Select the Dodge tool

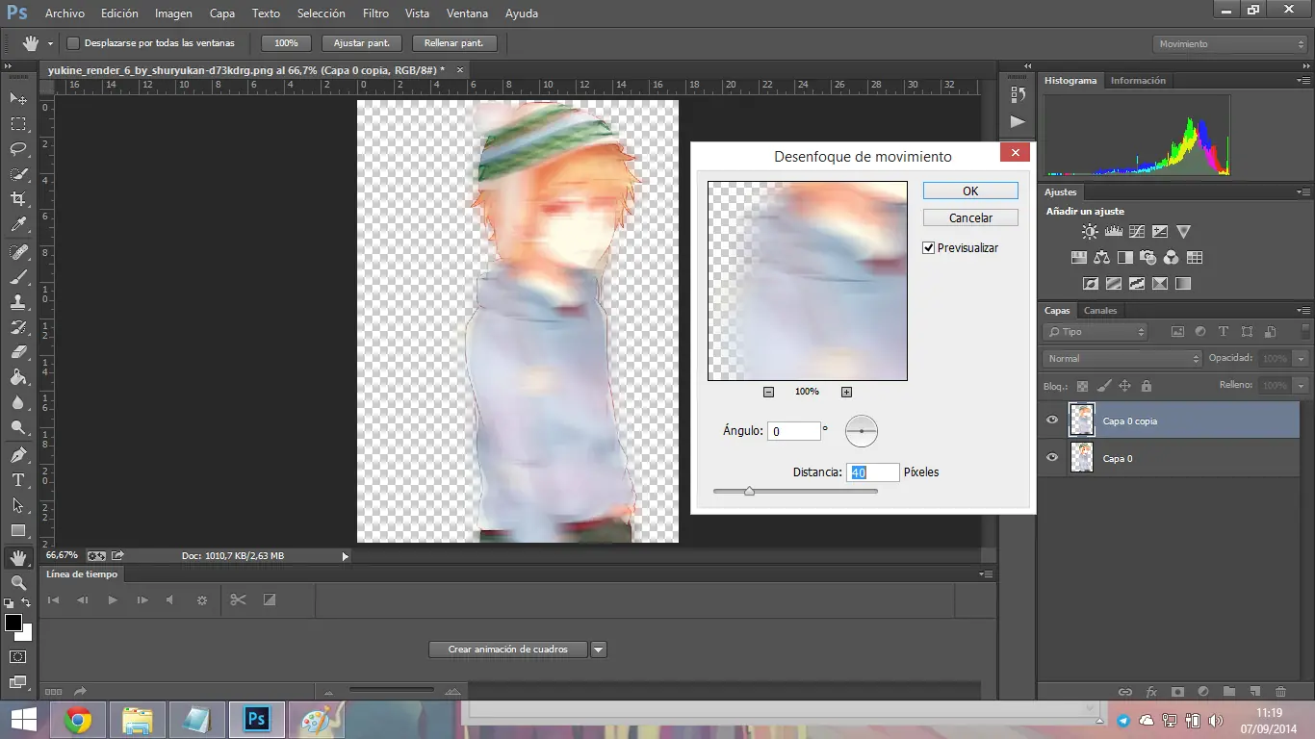point(18,427)
